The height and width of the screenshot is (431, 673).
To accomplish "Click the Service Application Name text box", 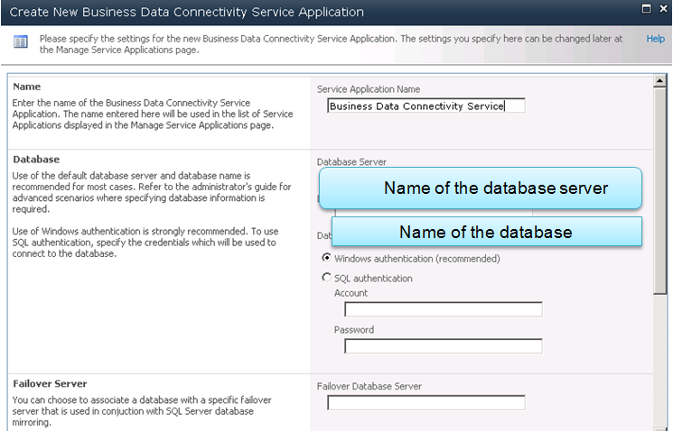I will [425, 105].
